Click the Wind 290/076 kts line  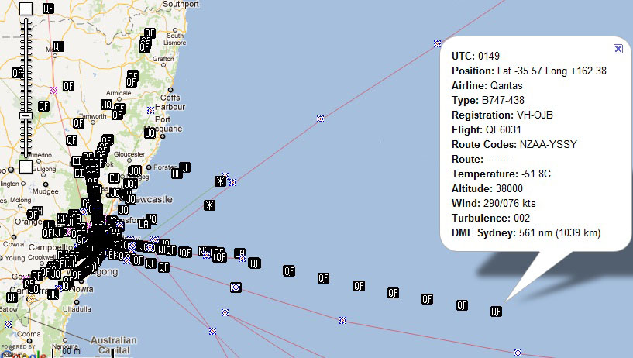pos(494,203)
